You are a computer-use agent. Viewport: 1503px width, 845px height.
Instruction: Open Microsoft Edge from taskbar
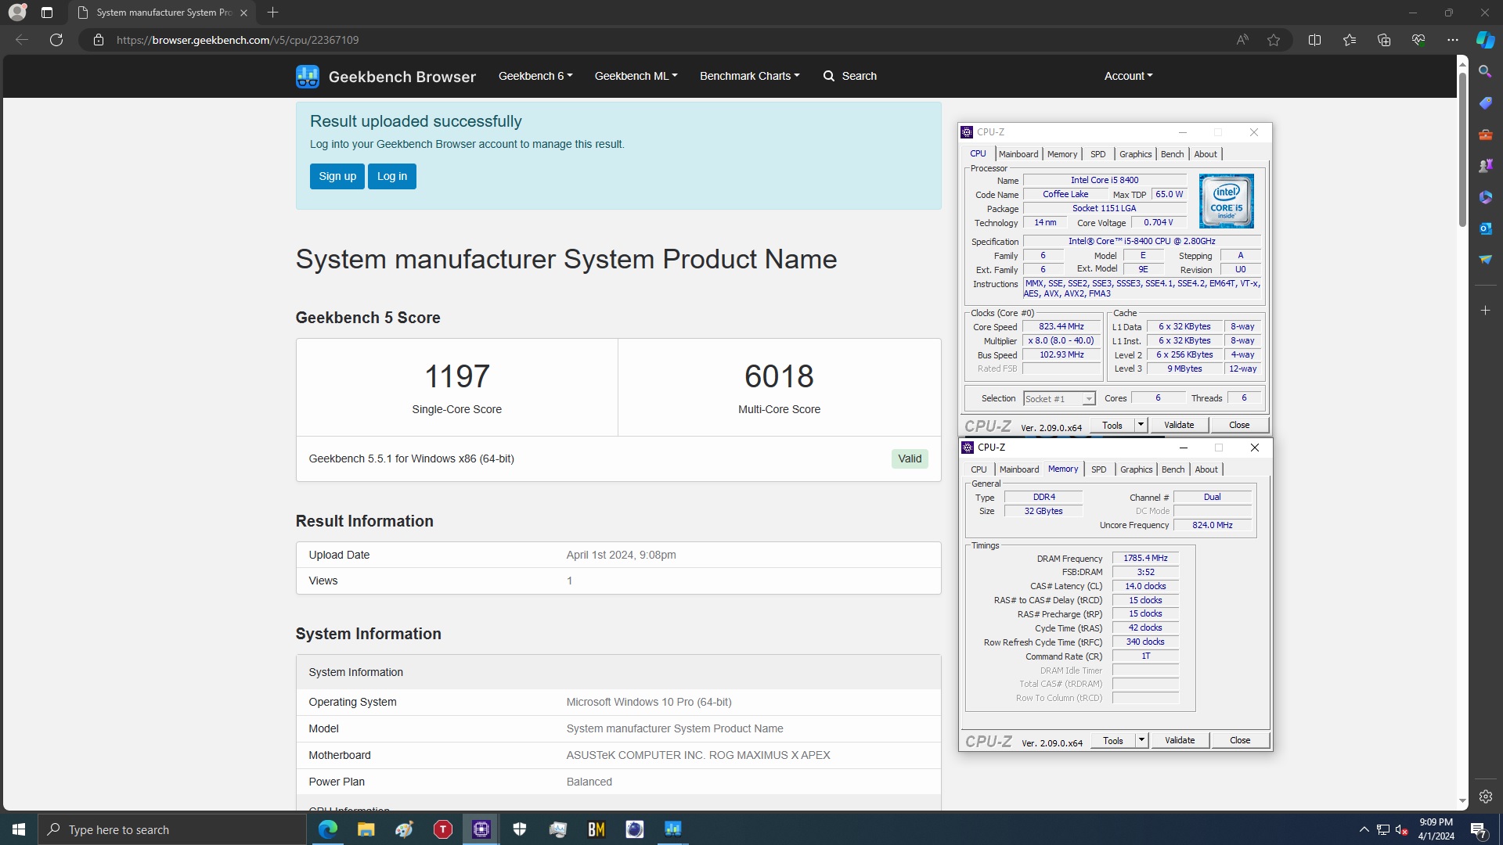coord(328,829)
